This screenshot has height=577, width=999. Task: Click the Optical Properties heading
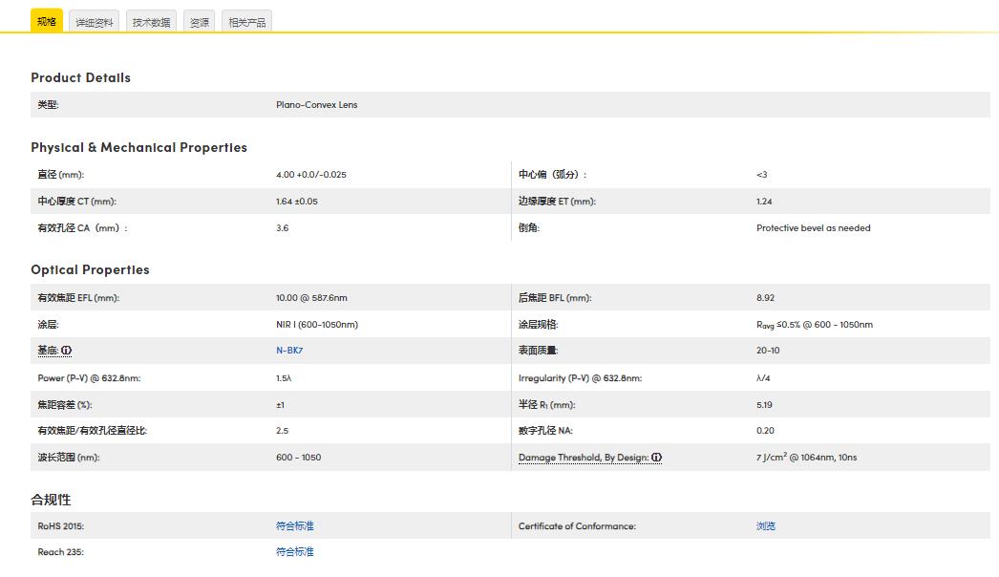pyautogui.click(x=90, y=269)
